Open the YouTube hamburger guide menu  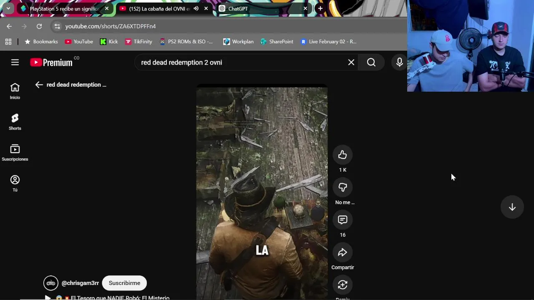point(15,62)
